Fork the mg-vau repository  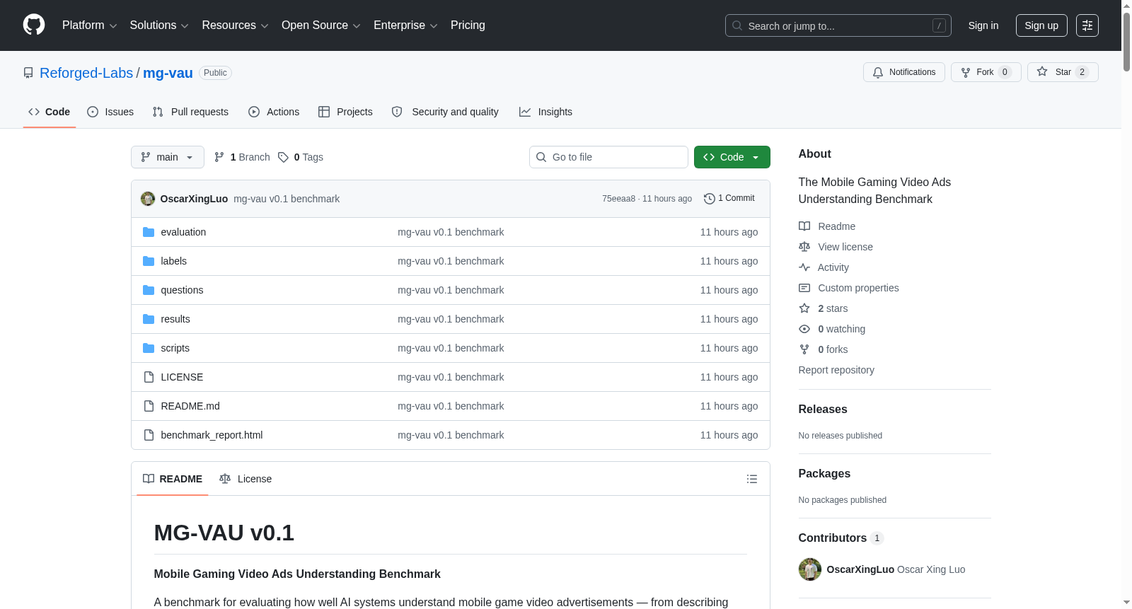(986, 72)
